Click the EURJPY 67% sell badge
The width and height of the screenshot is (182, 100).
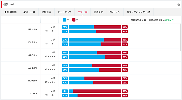click(65, 40)
